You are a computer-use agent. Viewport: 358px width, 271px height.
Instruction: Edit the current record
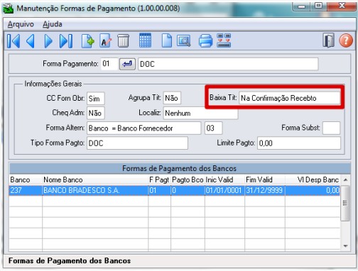coord(106,41)
